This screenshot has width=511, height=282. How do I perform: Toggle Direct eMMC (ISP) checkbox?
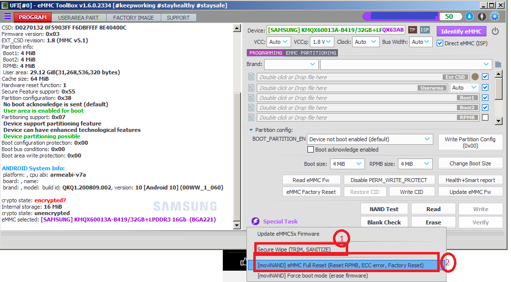coord(440,43)
